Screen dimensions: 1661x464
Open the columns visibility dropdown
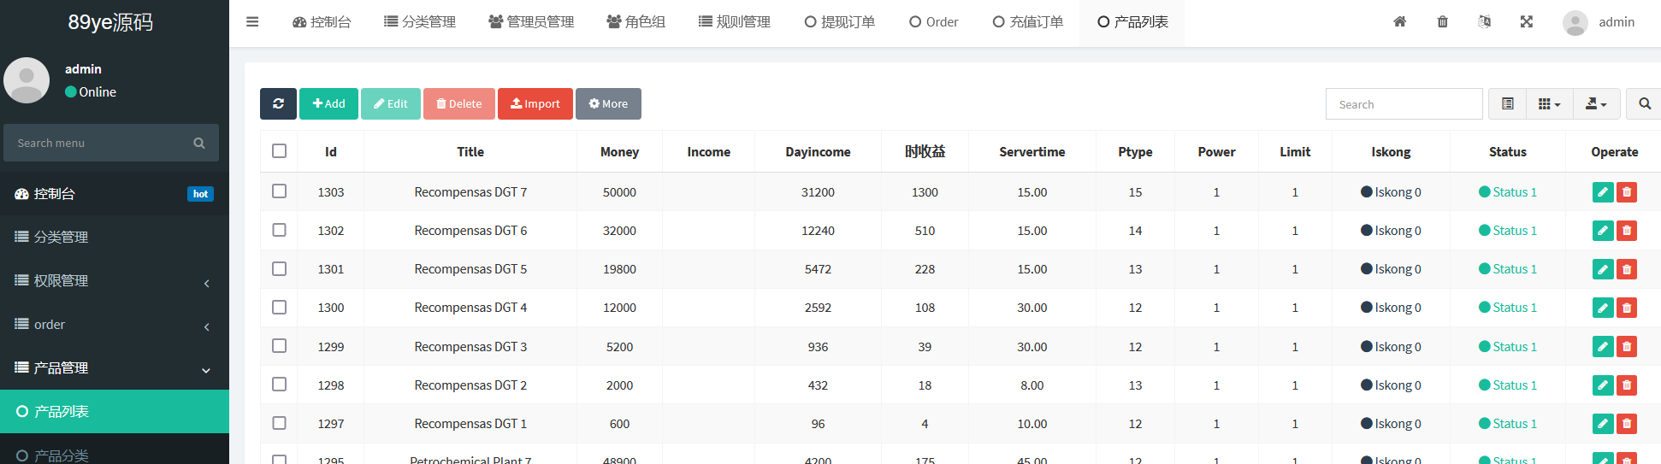1549,103
